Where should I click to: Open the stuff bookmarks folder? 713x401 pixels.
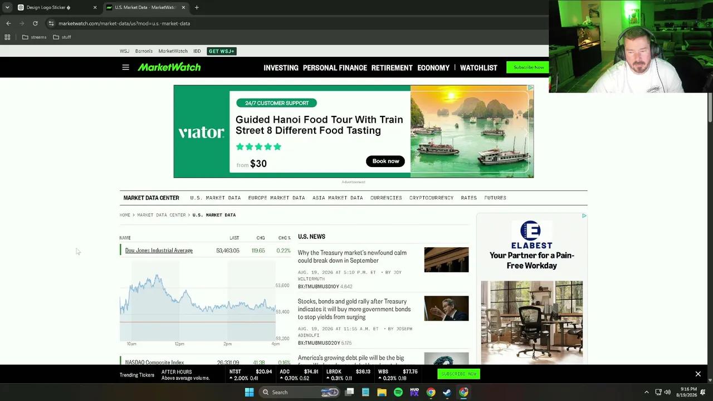pyautogui.click(x=62, y=37)
